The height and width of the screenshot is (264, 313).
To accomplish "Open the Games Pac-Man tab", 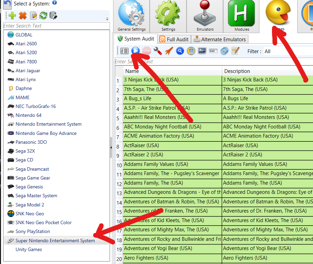I will click(x=278, y=16).
